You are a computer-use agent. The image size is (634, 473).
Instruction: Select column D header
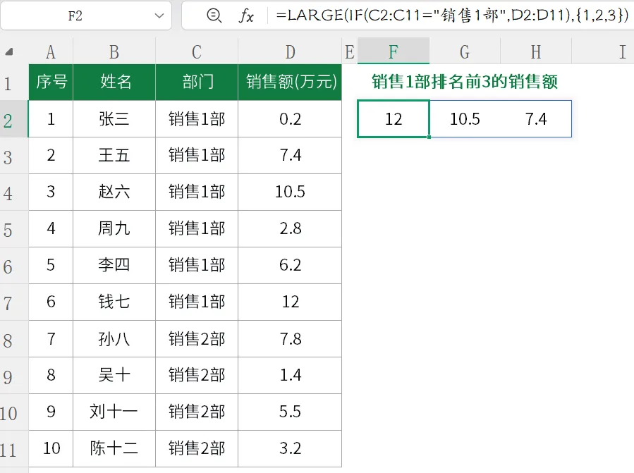(290, 51)
